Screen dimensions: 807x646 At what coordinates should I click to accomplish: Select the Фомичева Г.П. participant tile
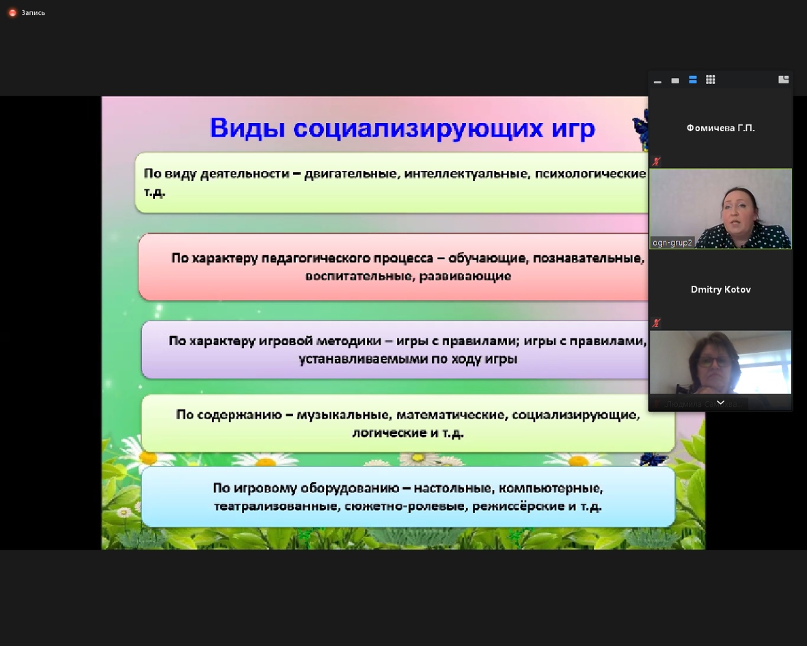(720, 128)
